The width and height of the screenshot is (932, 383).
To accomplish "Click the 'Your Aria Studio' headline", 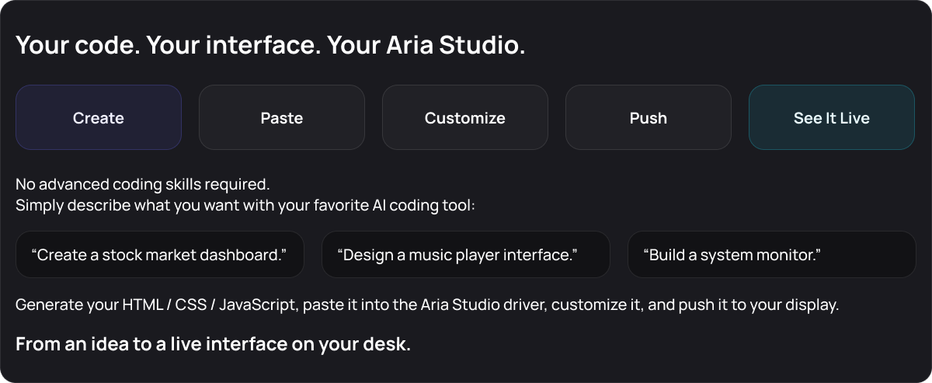I will coord(270,45).
